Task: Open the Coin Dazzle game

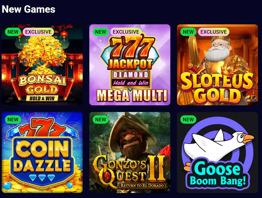Action: tap(42, 152)
